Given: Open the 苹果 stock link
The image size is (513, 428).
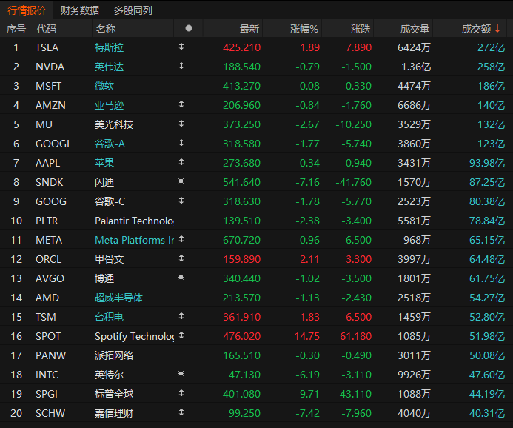Looking at the screenshot, I should (x=104, y=163).
